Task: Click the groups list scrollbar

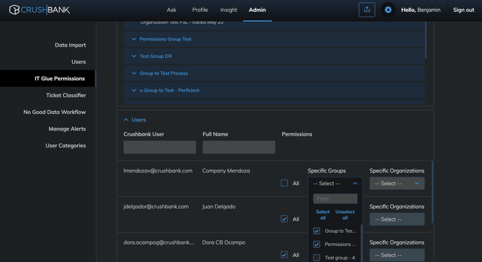Action: click(361, 243)
